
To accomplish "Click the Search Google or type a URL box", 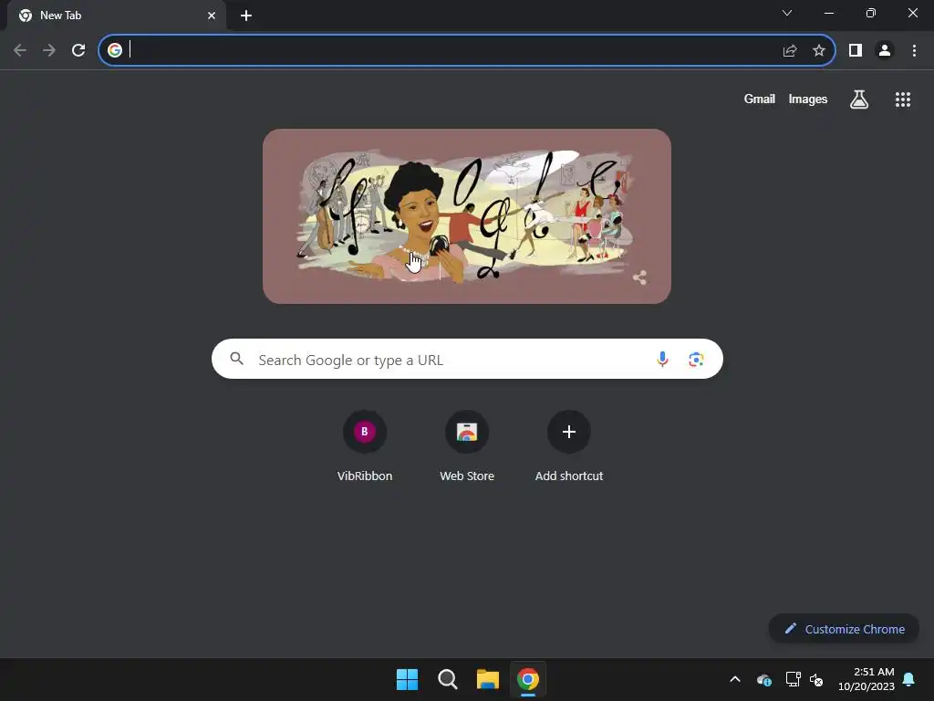I will tap(467, 359).
